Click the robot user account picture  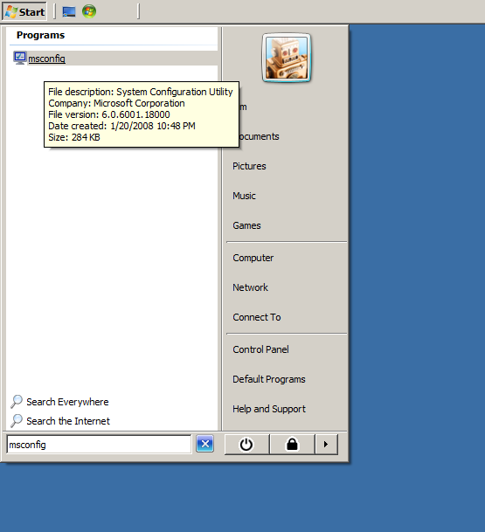point(287,58)
